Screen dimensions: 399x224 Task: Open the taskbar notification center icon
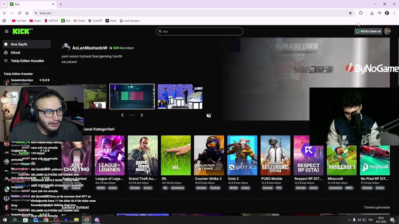pos(392,220)
